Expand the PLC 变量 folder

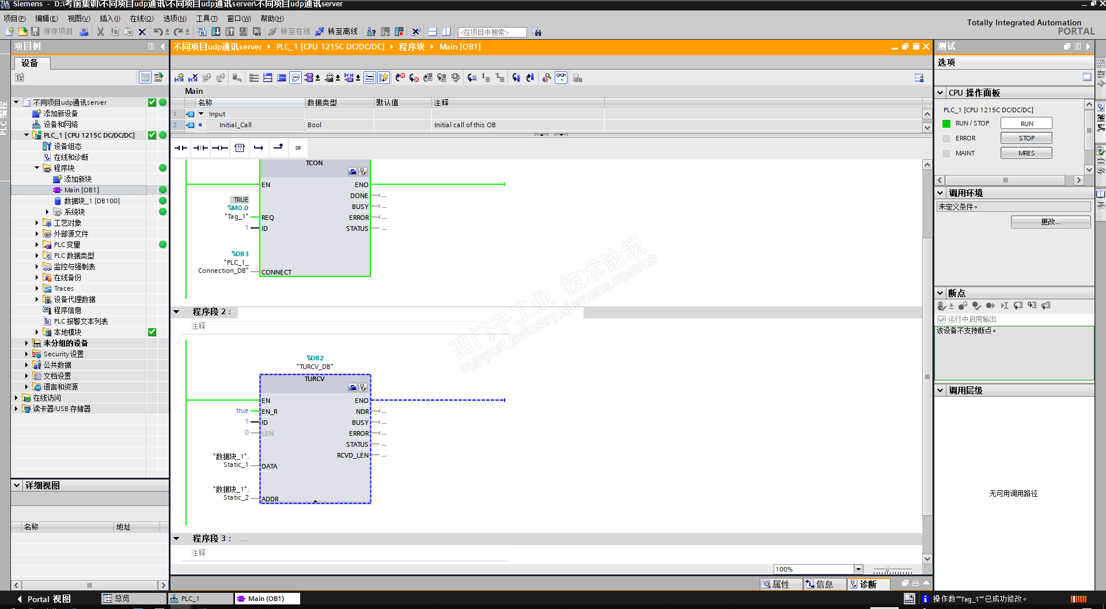pyautogui.click(x=37, y=245)
